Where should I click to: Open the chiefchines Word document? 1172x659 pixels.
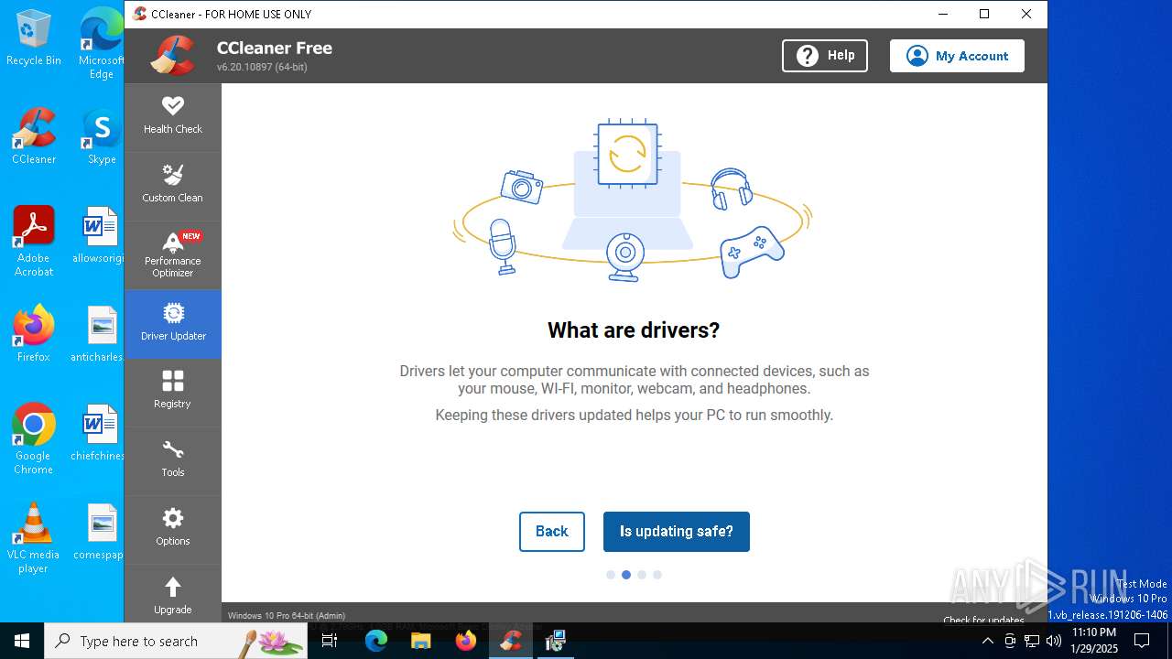[x=99, y=434]
